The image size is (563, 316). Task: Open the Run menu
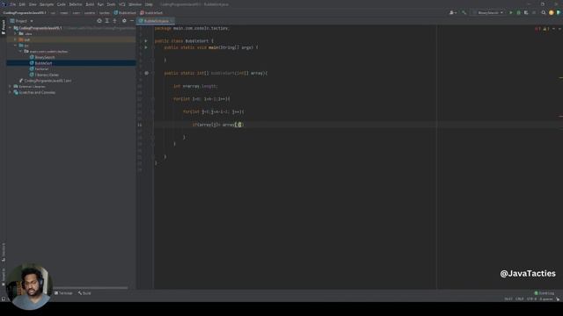(x=100, y=4)
